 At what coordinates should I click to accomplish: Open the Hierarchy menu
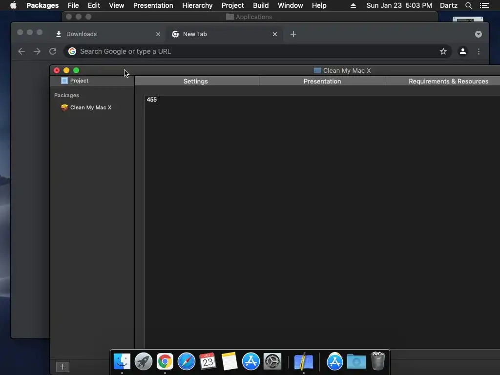pos(197,5)
